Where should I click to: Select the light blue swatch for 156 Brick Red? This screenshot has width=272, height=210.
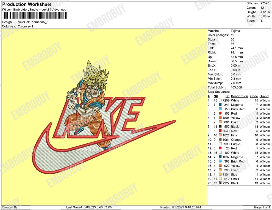tap(220, 109)
